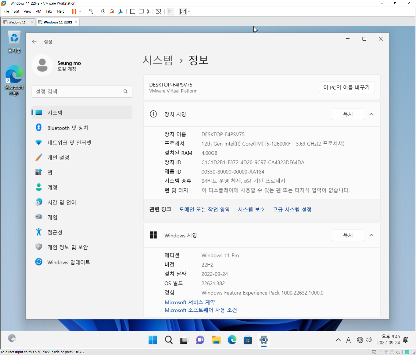Click the network globe tray icon
Viewport: 416px width, 355px height.
point(360,340)
